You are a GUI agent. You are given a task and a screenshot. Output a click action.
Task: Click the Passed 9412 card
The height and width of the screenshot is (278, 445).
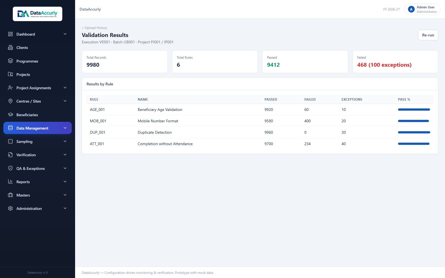(x=305, y=62)
